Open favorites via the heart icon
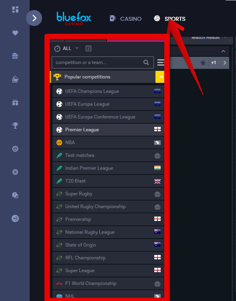 pos(15,33)
